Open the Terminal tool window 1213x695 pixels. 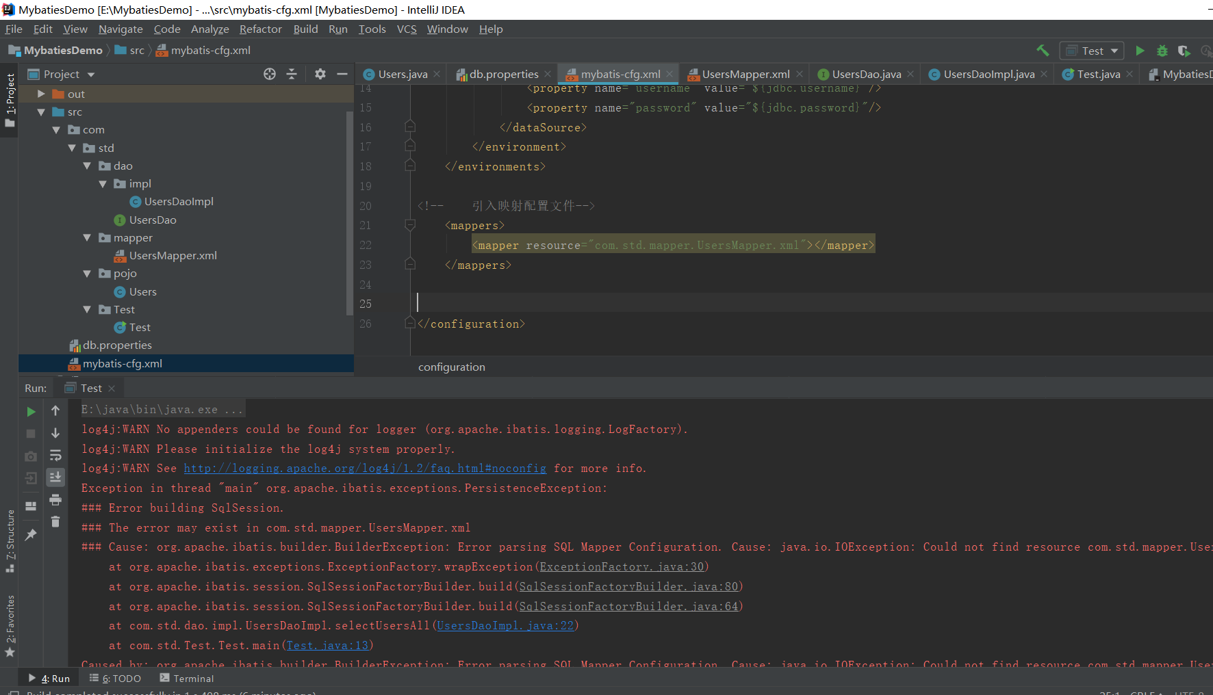point(187,679)
